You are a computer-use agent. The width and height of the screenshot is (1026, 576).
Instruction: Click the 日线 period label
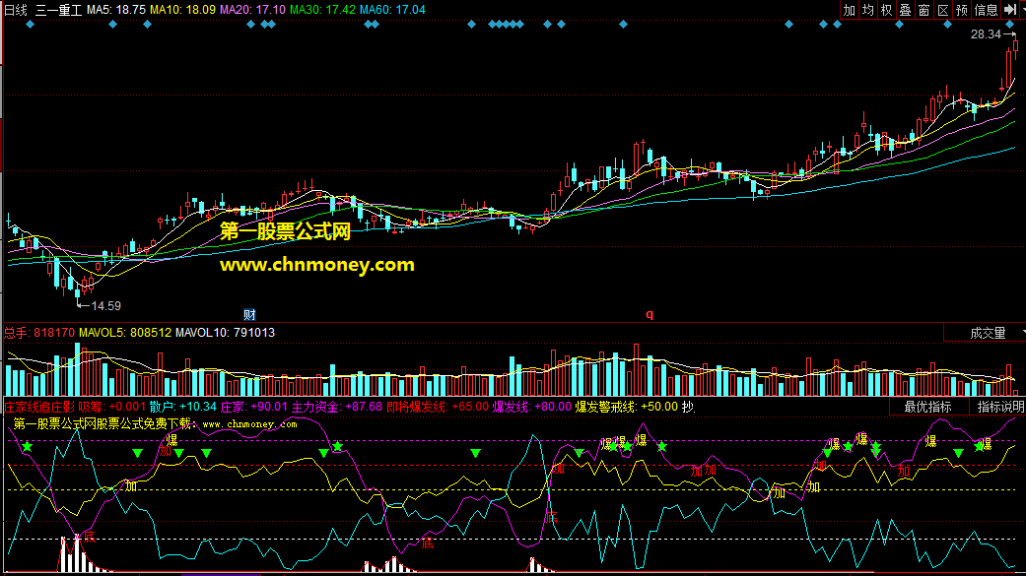coord(16,10)
